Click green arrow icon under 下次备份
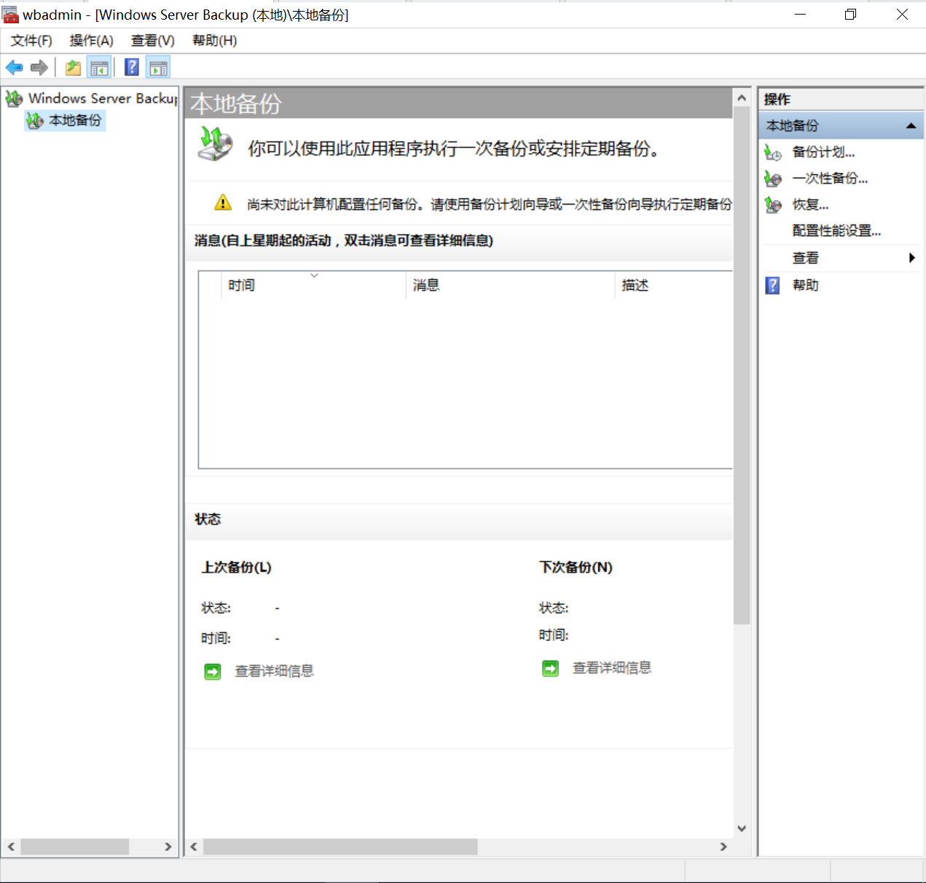Viewport: 926px width, 883px height. 550,668
